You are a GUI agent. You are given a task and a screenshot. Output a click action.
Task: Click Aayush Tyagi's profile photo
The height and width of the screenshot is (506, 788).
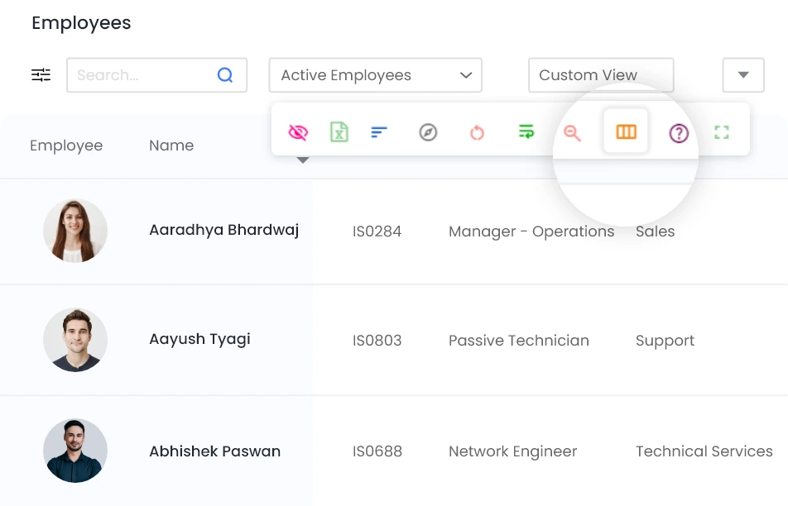(x=75, y=340)
